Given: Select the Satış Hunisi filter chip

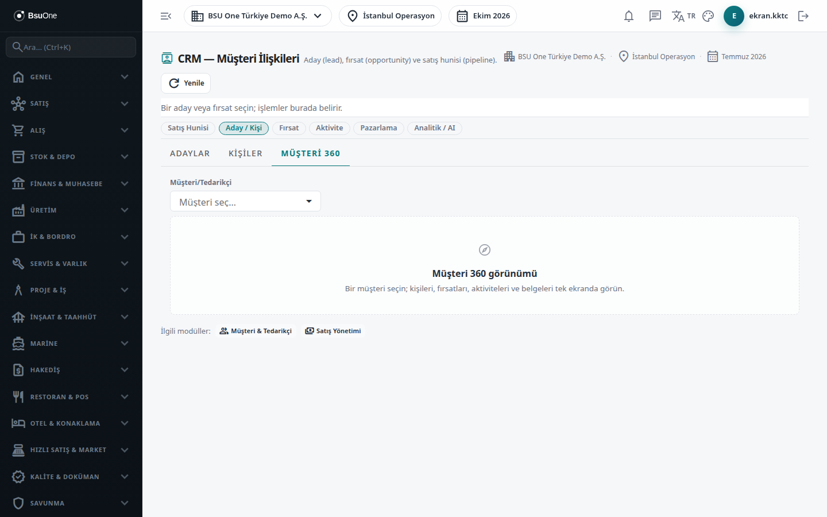Looking at the screenshot, I should [188, 128].
